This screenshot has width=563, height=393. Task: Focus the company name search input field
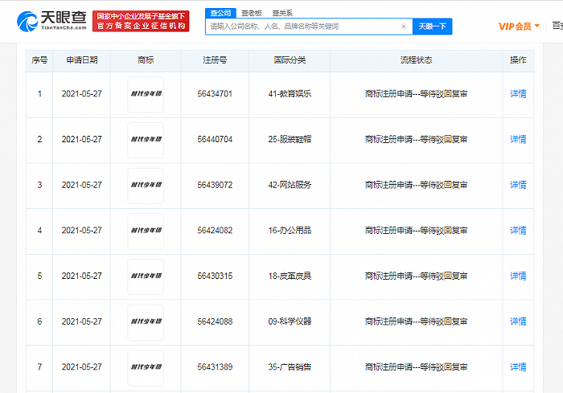[303, 27]
